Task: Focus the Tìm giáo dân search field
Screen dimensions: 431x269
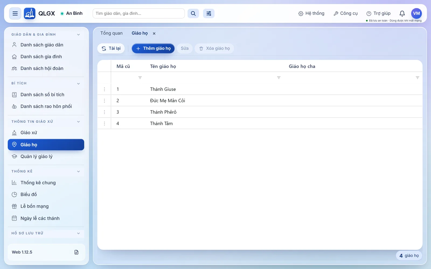Action: (x=139, y=13)
